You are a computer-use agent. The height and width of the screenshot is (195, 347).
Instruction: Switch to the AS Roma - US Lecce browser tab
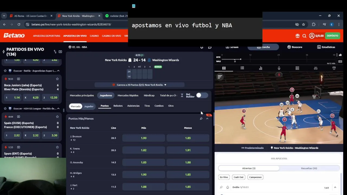[31, 16]
